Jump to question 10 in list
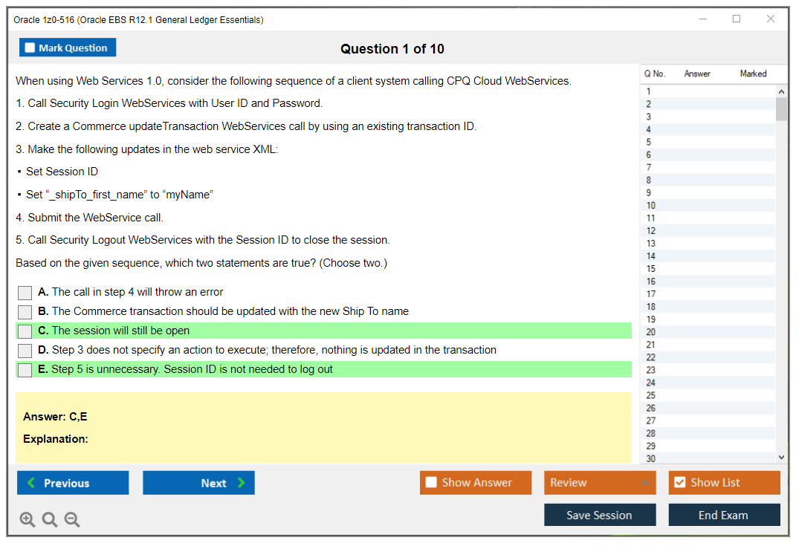 click(x=651, y=206)
